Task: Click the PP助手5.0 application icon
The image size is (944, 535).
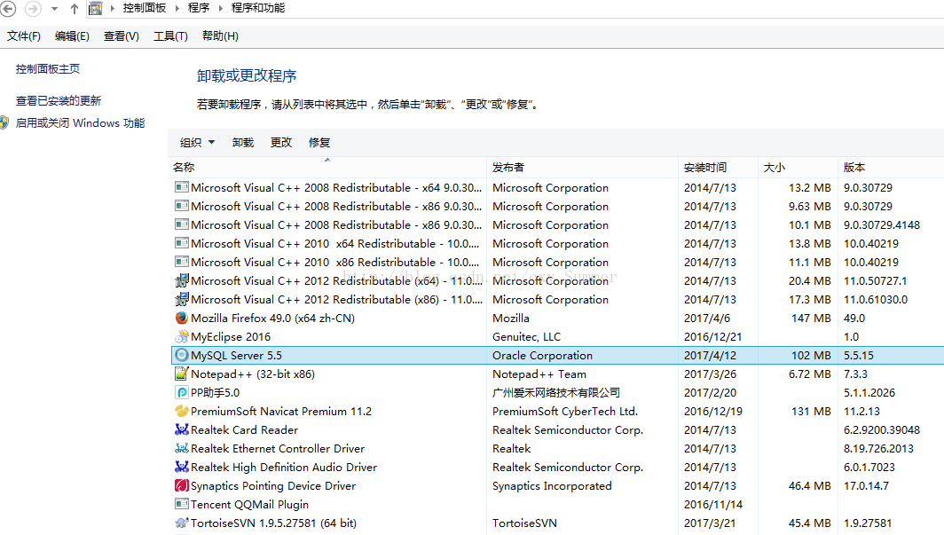Action: pyautogui.click(x=180, y=392)
